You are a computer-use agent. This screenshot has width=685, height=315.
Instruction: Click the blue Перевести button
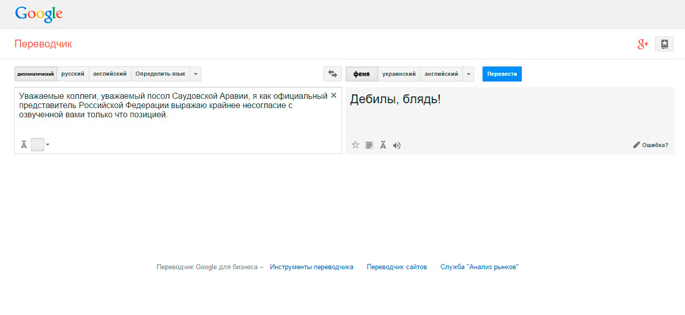[x=502, y=74]
